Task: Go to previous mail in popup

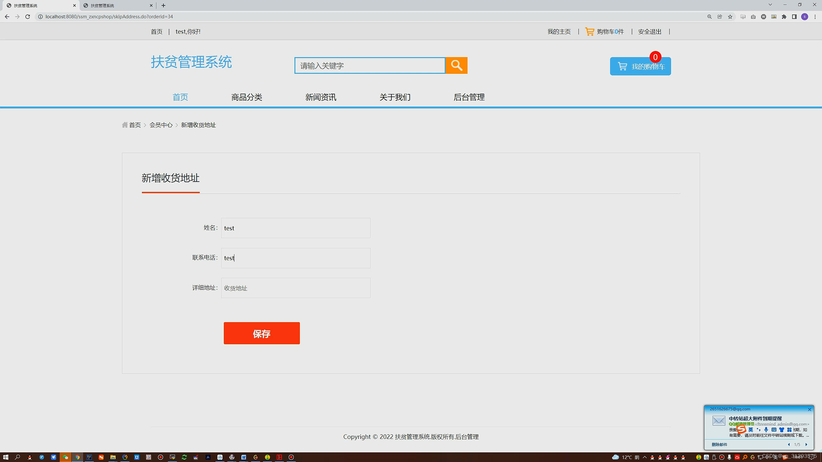Action: pos(789,444)
